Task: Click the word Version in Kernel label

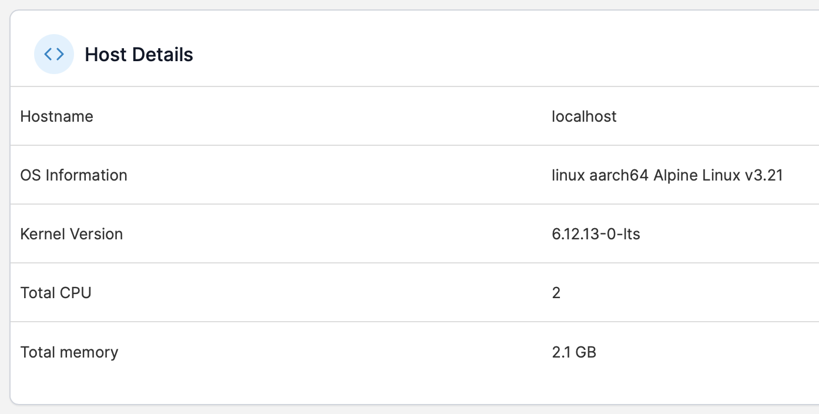Action: [x=96, y=234]
